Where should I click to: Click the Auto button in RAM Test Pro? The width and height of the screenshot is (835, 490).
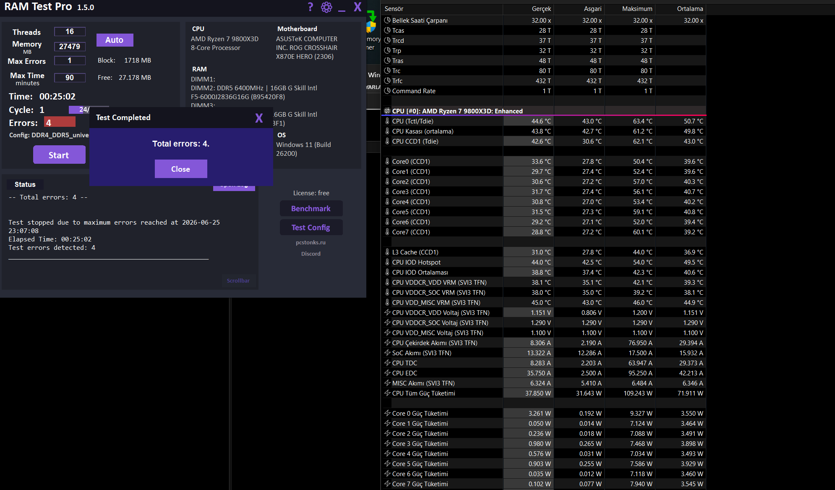pos(115,40)
